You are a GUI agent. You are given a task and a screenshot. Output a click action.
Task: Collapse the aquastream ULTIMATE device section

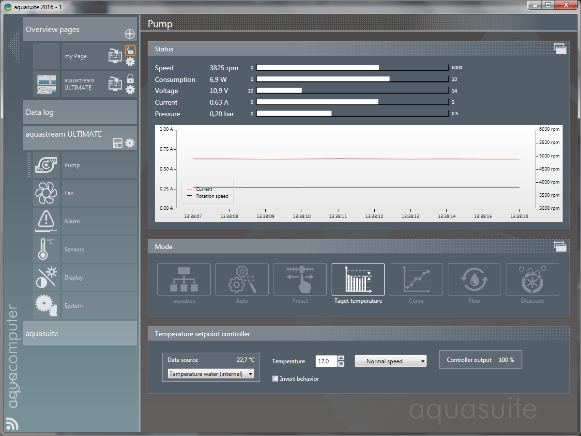pos(80,138)
